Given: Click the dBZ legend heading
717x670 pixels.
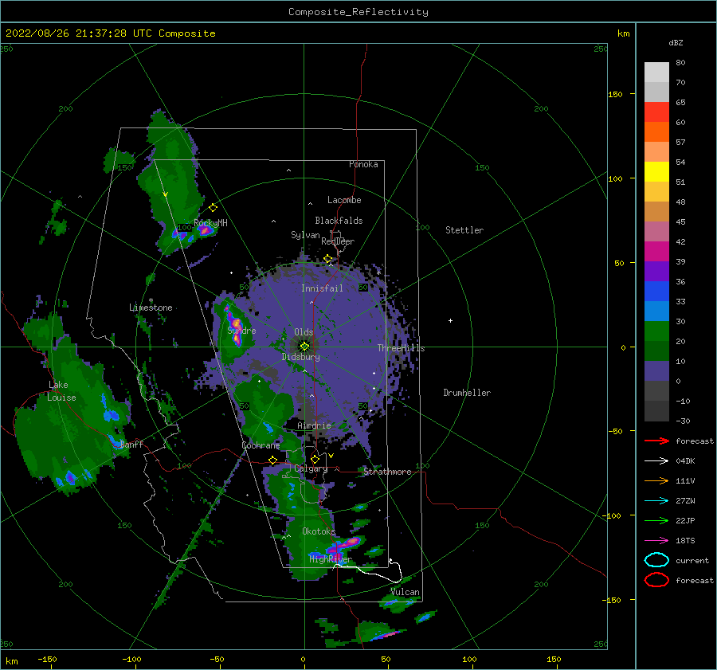Looking at the screenshot, I should pos(676,43).
